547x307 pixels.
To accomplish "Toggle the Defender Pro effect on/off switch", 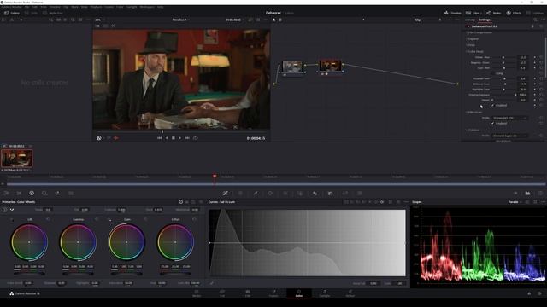I will pos(468,26).
